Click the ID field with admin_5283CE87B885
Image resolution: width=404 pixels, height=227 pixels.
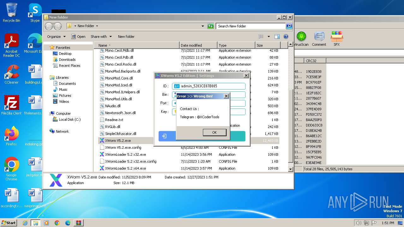(209, 86)
